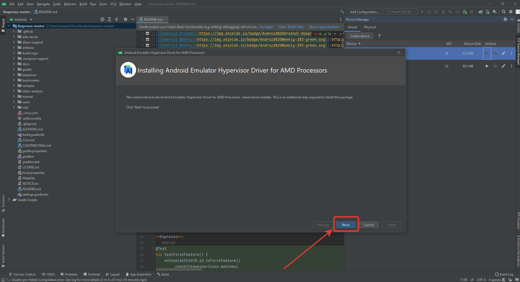
Task: Collapse the Kaspresso-master root node
Action: (9, 26)
